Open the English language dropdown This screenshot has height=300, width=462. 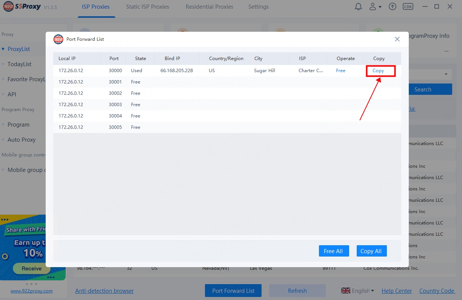[357, 291]
